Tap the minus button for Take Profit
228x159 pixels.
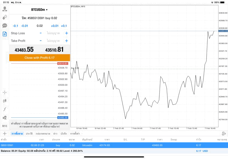(x=41, y=41)
